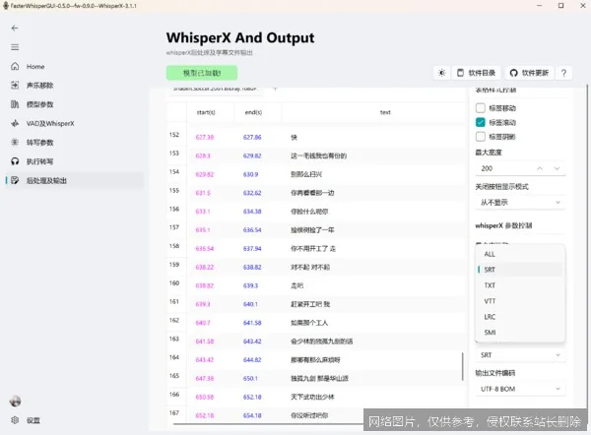The image size is (591, 435).
Task: Choose VTT from the format list
Action: tap(520, 301)
